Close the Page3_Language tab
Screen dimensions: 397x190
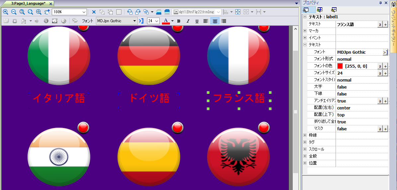(51, 4)
